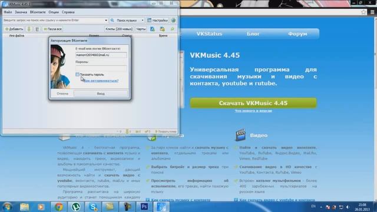This screenshot has width=377, height=212.
Task: Open the Форум tab on website
Action: point(297,34)
